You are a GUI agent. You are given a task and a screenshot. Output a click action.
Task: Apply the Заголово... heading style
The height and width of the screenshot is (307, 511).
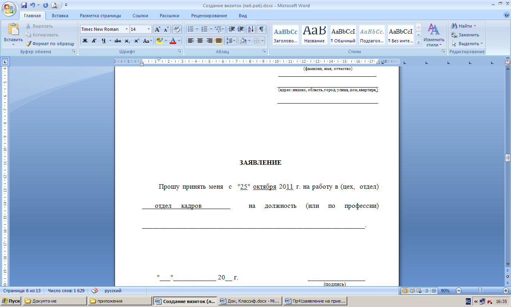click(285, 35)
